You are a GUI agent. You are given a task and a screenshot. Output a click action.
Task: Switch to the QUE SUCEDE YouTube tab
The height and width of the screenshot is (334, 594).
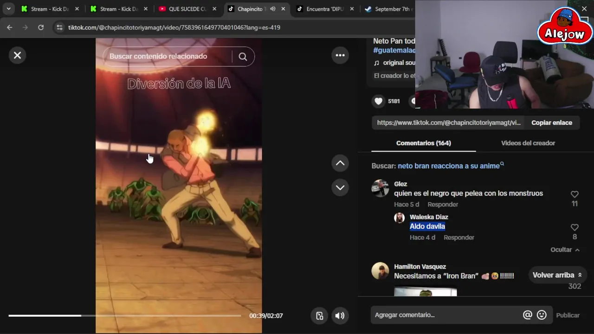pyautogui.click(x=187, y=9)
